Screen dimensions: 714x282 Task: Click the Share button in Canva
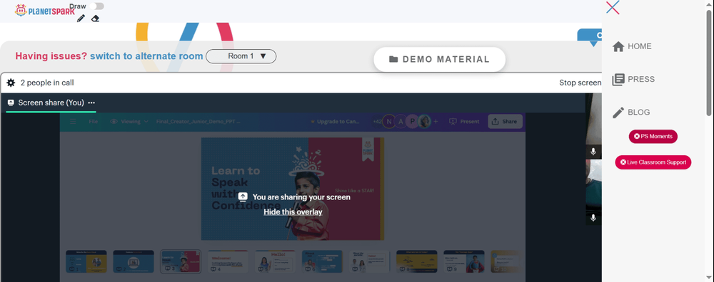pos(505,121)
